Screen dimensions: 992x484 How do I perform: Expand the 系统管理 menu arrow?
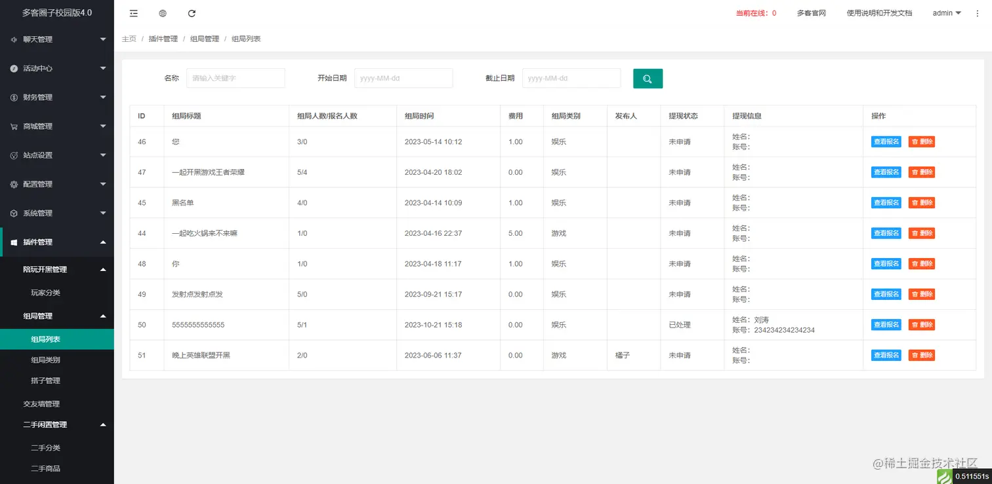(x=103, y=213)
